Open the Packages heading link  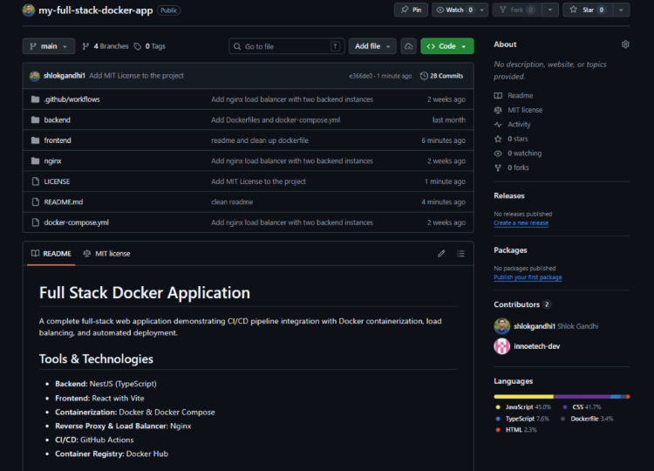[510, 250]
